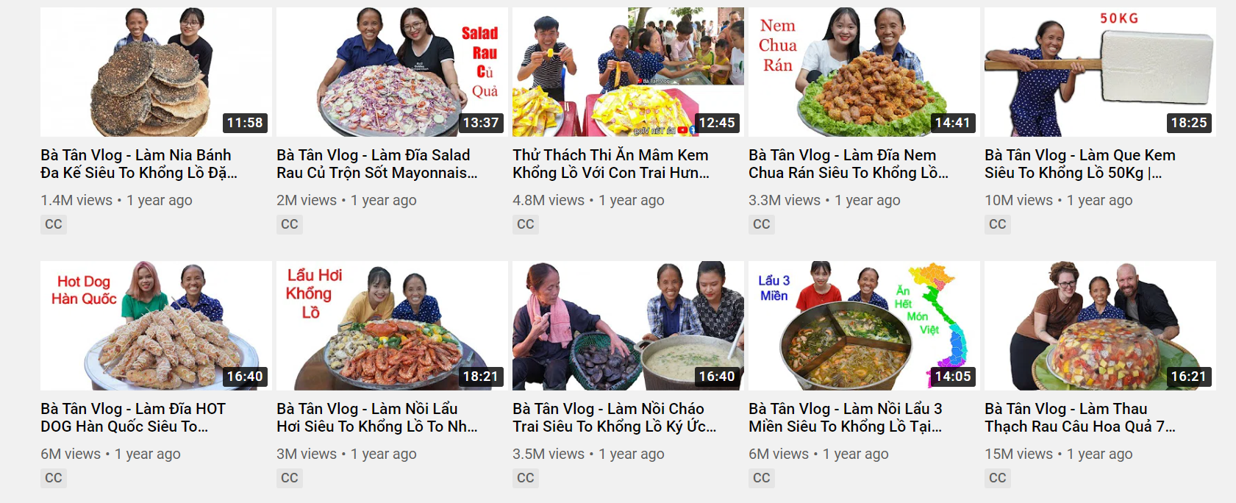The width and height of the screenshot is (1236, 503).
Task: Click CC badge under Nia Bánh Đa video
Action: click(x=54, y=224)
